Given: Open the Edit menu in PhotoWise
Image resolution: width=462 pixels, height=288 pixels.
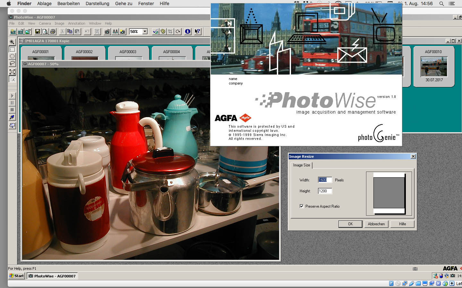Looking at the screenshot, I should 21,23.
